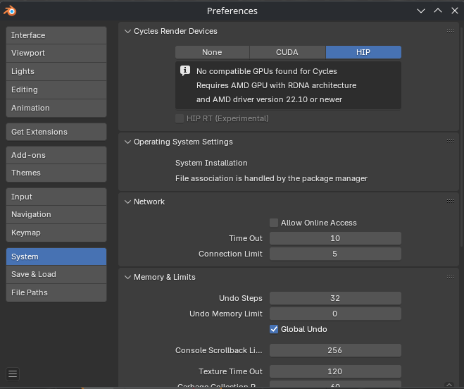Open the Add-ons preferences tab
464x389 pixels.
[56, 155]
